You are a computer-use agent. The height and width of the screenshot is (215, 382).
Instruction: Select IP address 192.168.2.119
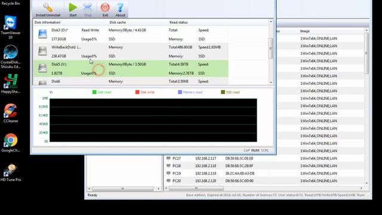205,173
